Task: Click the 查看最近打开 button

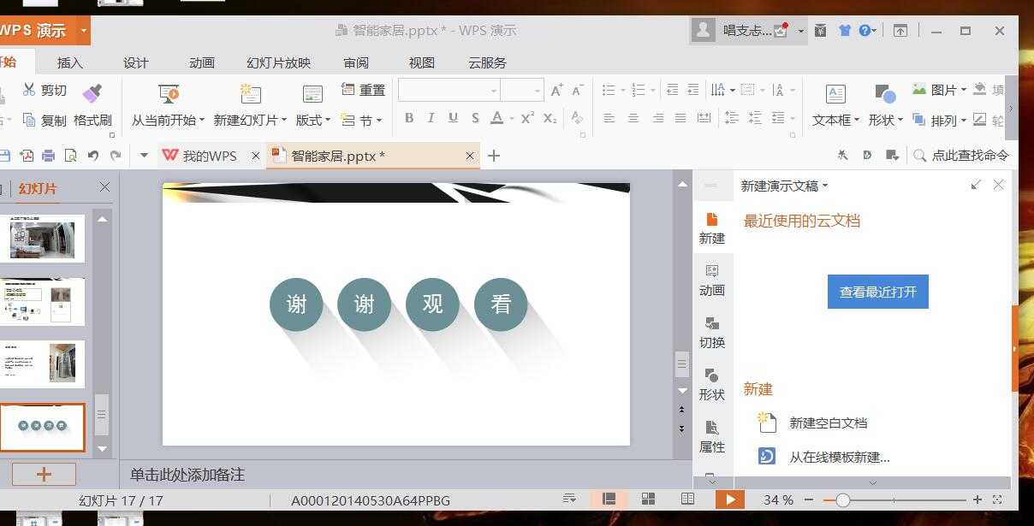Action: tap(877, 292)
